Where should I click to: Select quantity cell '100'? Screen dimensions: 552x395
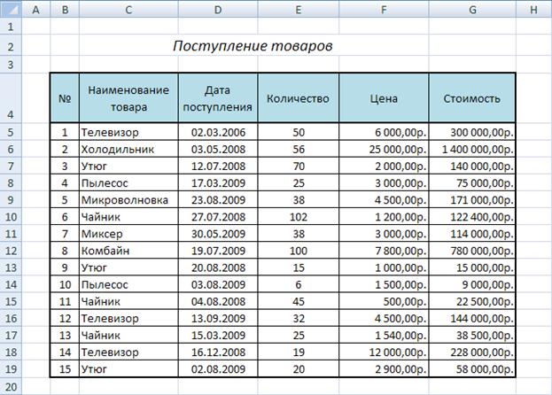coord(299,251)
